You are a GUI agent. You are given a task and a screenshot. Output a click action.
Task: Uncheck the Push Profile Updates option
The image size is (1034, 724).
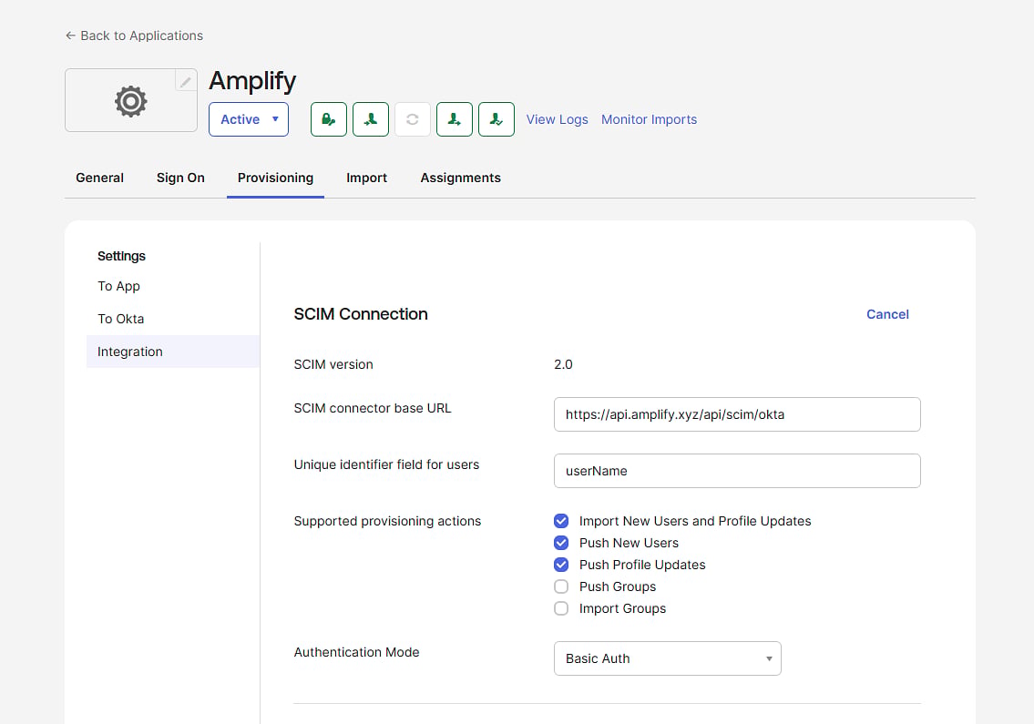pyautogui.click(x=561, y=565)
